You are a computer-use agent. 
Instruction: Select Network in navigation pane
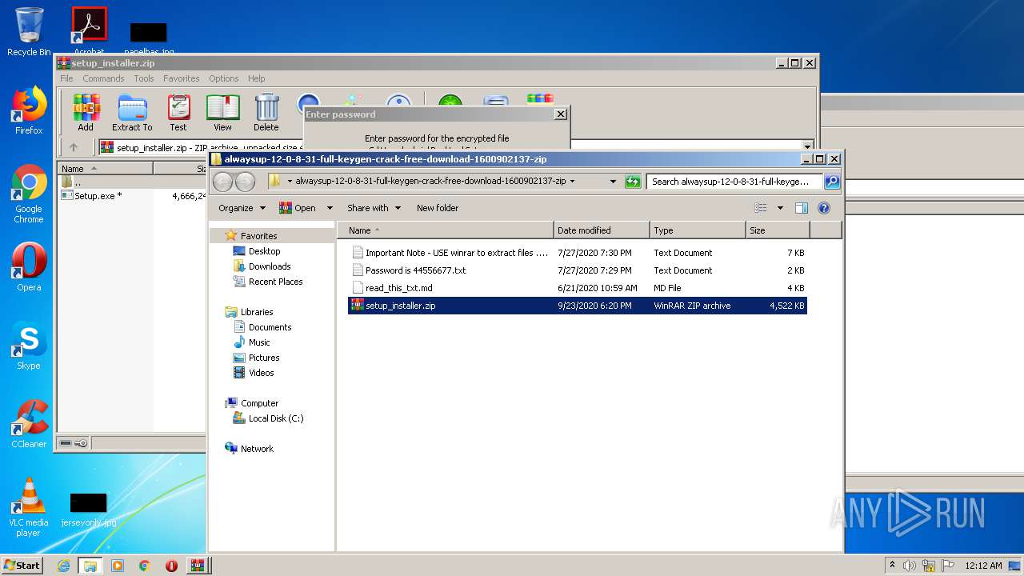coord(257,449)
